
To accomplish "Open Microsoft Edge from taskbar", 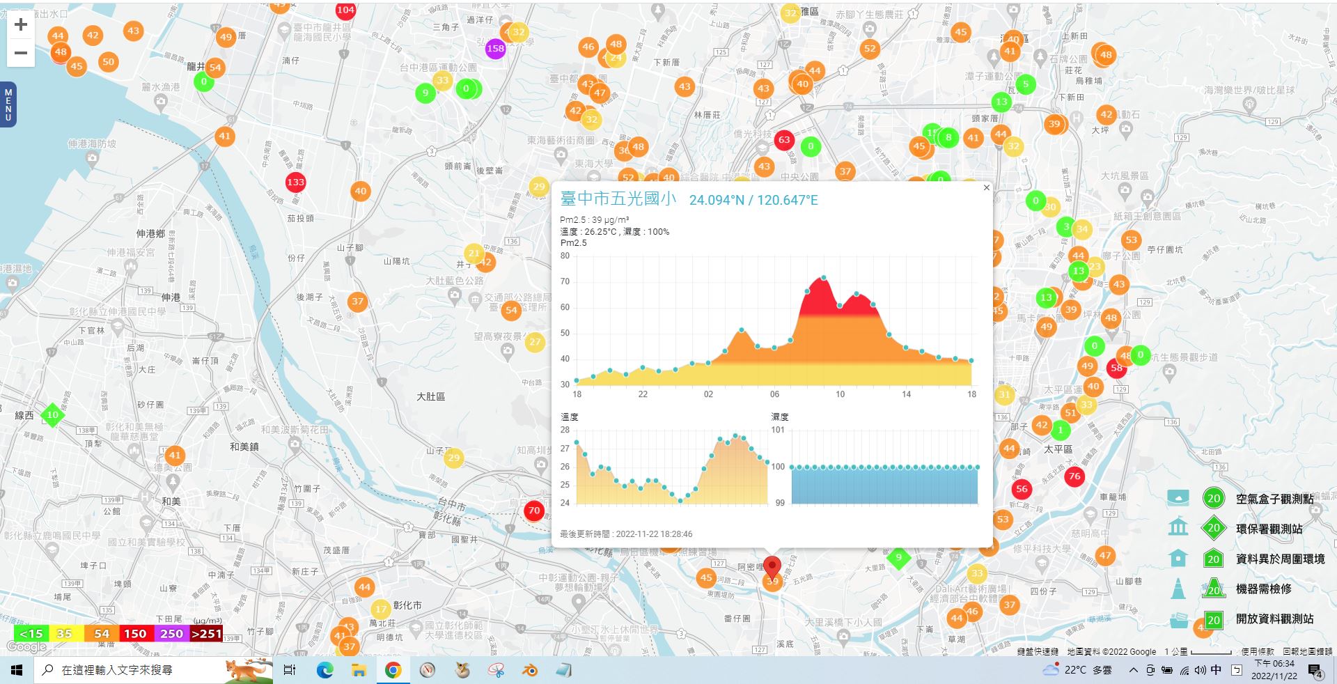I will pos(325,670).
